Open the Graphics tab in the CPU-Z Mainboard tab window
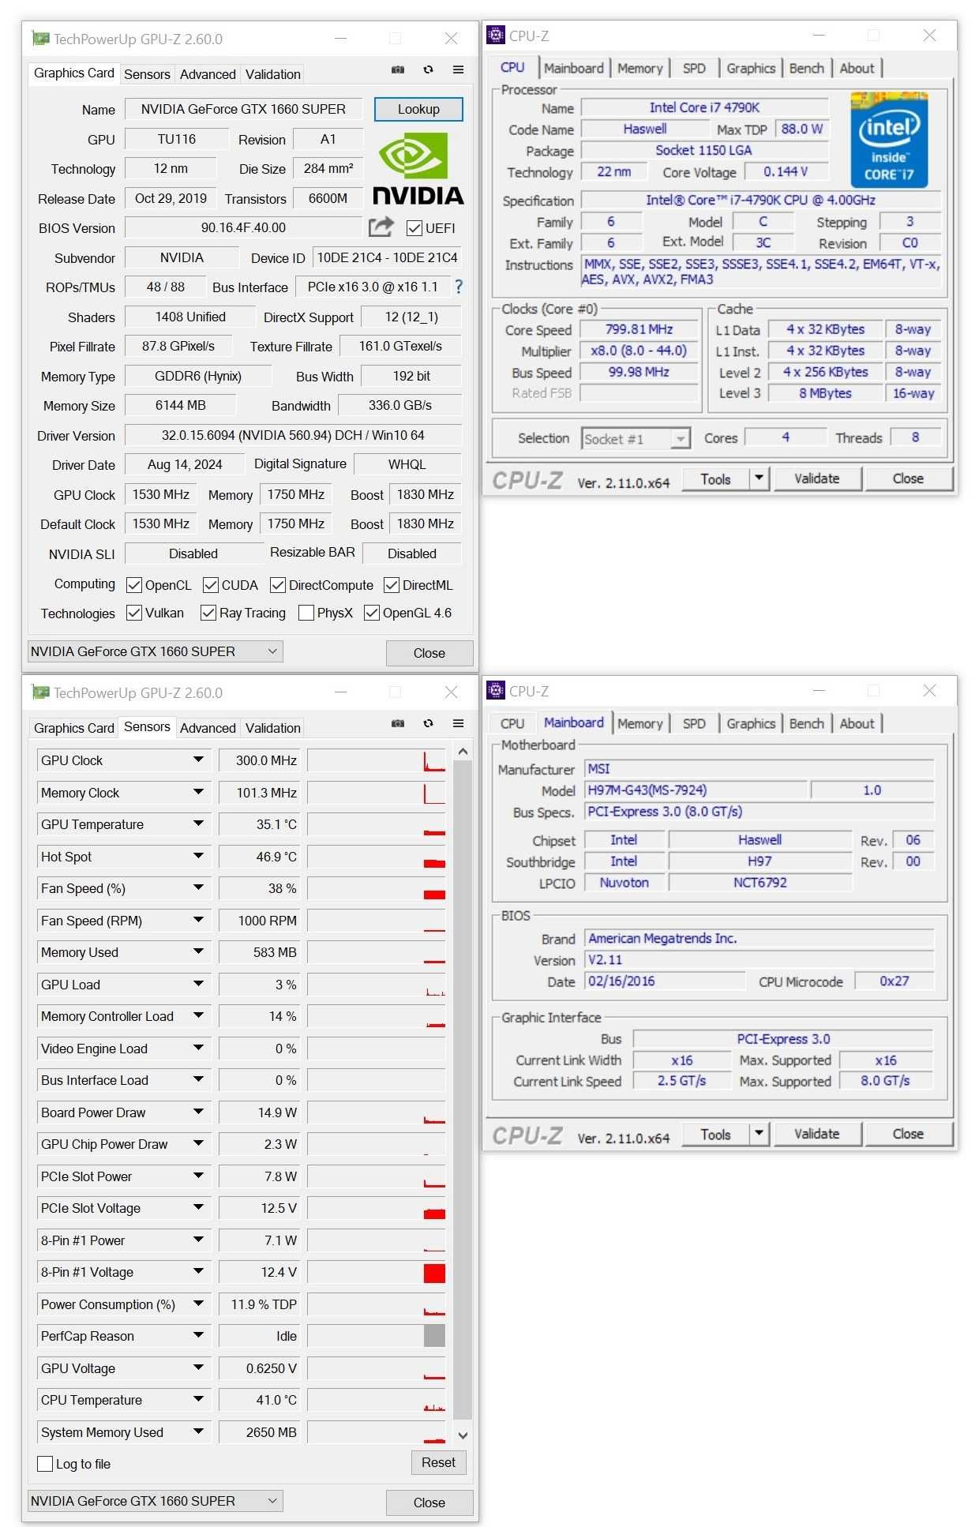Image resolution: width=979 pixels, height=1527 pixels. click(751, 723)
